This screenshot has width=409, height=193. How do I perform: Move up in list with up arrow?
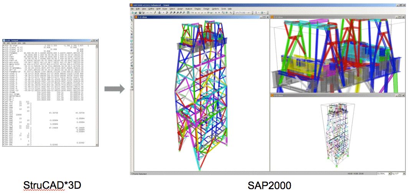216,13
